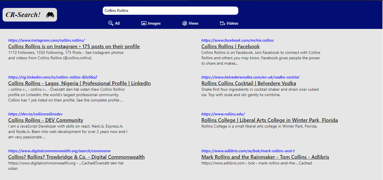The width and height of the screenshot is (383, 180).
Task: Click 'Collins Rollins is on Facebook. Join' snippet
Action: click(x=261, y=58)
